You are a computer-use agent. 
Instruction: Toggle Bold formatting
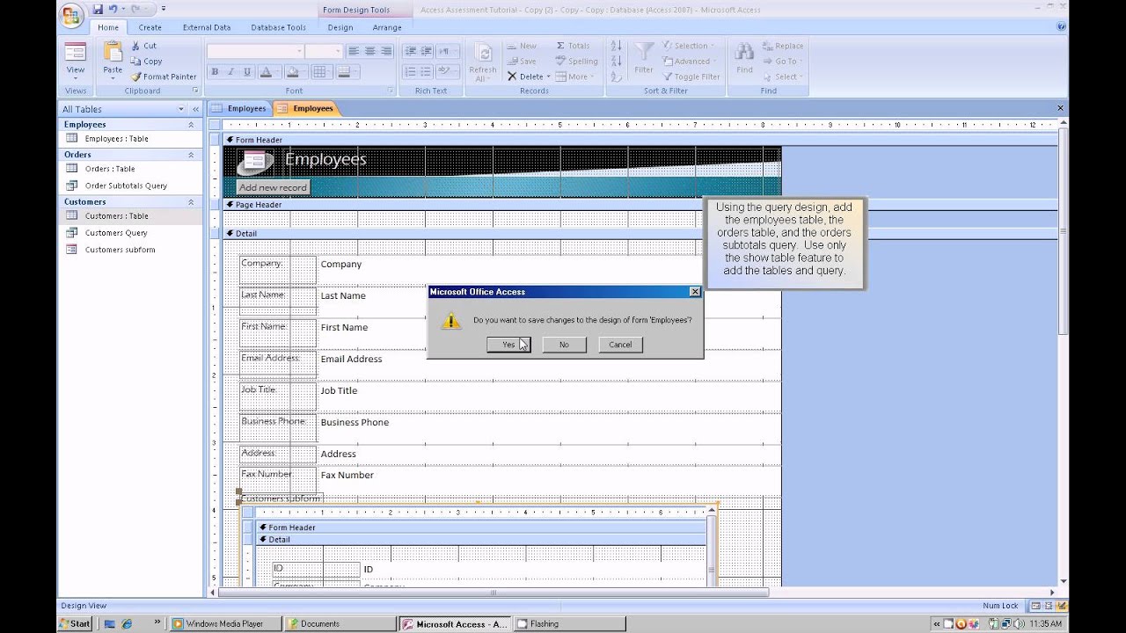point(215,72)
